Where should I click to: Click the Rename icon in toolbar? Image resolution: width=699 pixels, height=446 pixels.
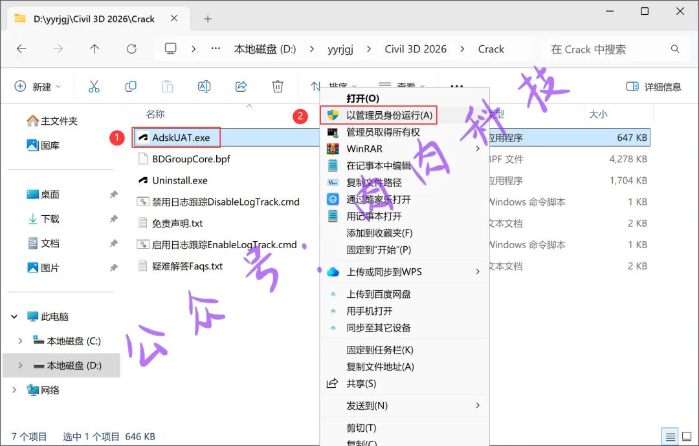tap(204, 87)
